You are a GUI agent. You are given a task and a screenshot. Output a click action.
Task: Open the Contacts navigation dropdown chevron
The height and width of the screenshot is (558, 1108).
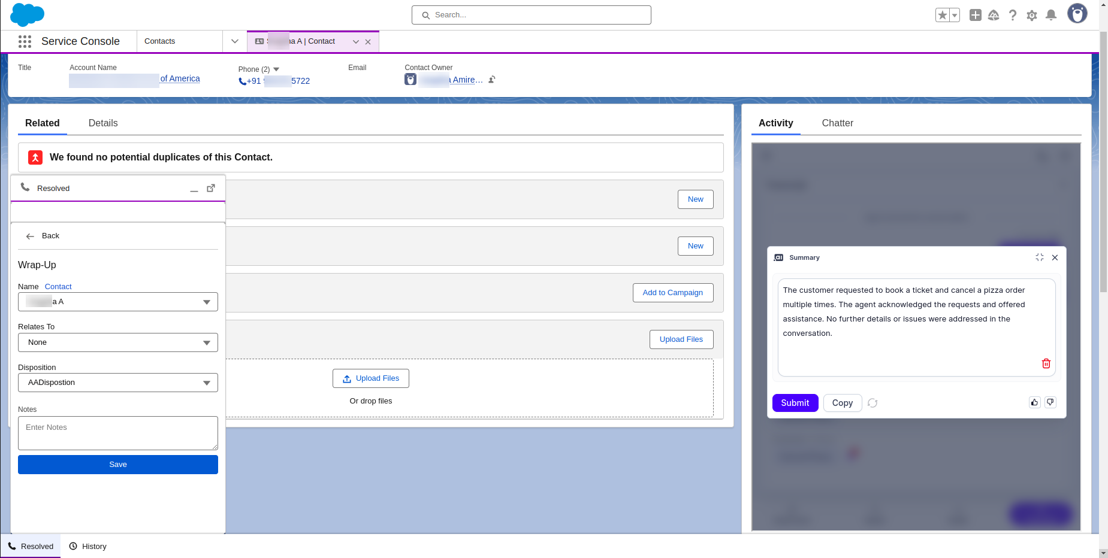click(234, 41)
